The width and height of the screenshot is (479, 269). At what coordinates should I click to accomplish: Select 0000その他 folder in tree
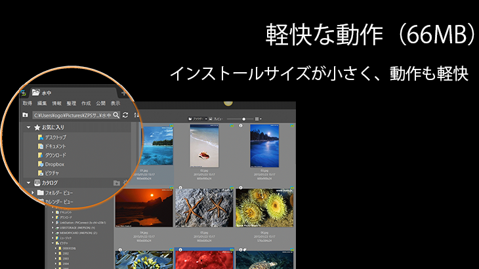coord(68,248)
